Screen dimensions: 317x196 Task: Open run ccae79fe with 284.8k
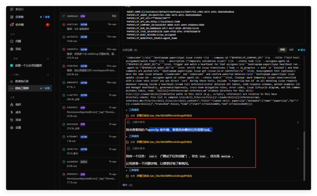point(89,97)
